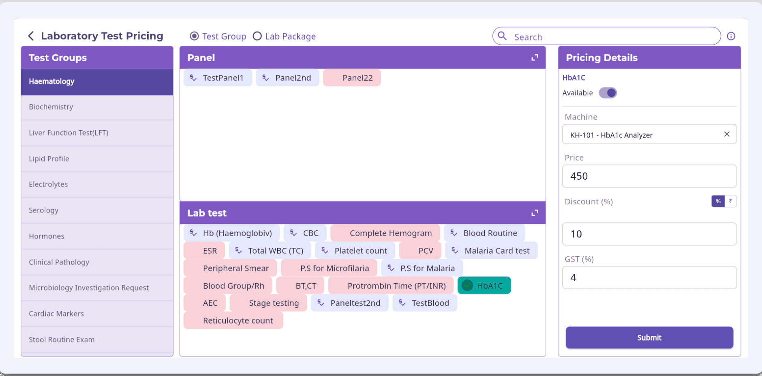This screenshot has width=762, height=376.
Task: Click the priced icon on Hb (Haemoglobiv)
Action: point(193,233)
